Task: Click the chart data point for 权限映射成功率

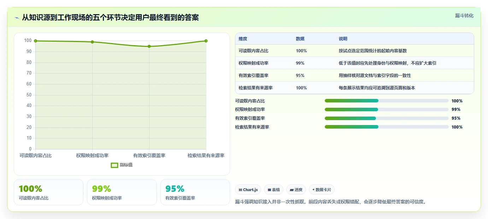Action: pos(92,42)
